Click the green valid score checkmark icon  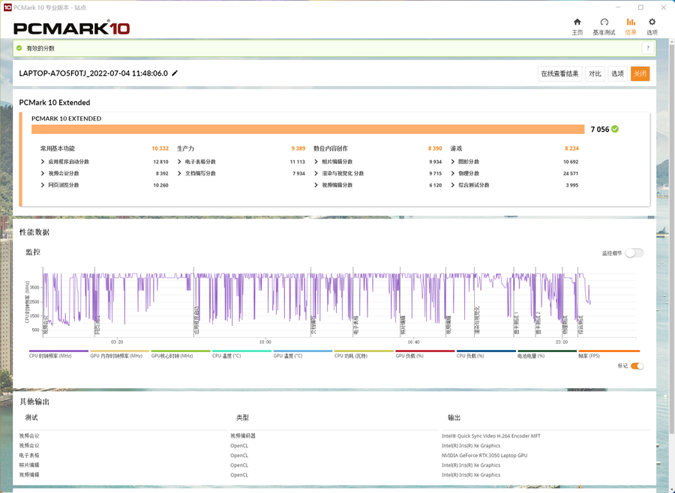(19, 48)
